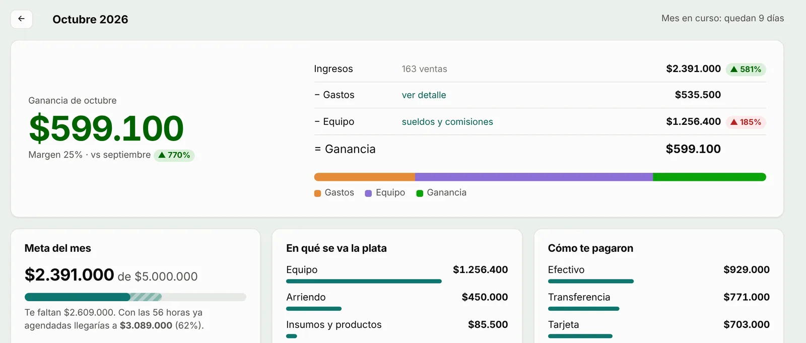Screen dimensions: 806x343
Task: Click the 581% income growth badge
Action: (x=746, y=70)
